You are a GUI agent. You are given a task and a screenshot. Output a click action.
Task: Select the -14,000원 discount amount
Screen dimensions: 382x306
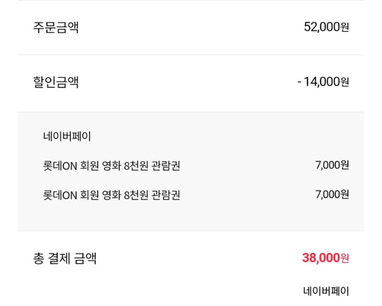[323, 82]
